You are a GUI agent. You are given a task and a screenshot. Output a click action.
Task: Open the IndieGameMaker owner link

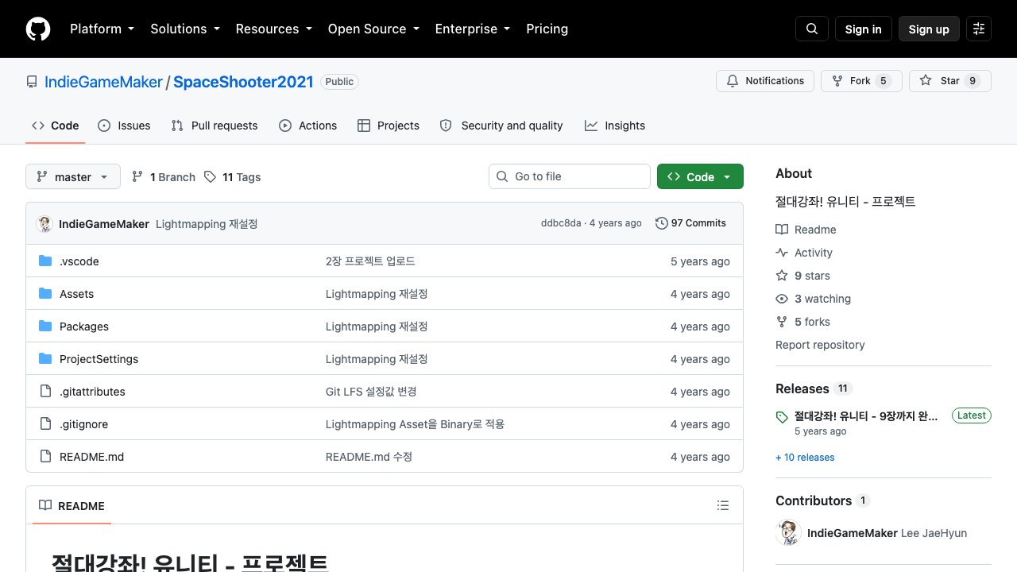coord(103,81)
